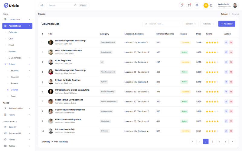The height and width of the screenshot is (151, 242).
Task: Open the settings gear icon
Action: click(197, 5)
